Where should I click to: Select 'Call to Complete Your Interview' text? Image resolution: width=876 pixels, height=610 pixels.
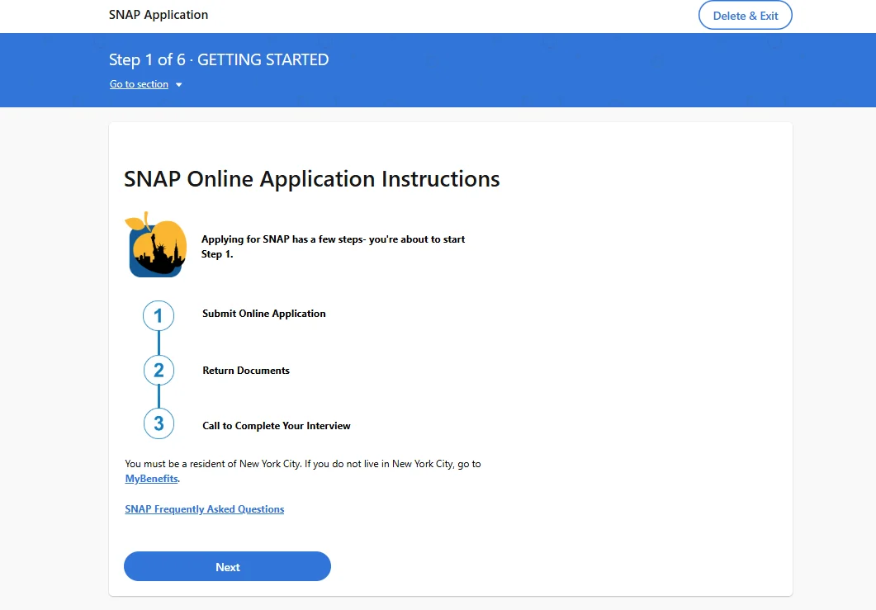pos(277,426)
